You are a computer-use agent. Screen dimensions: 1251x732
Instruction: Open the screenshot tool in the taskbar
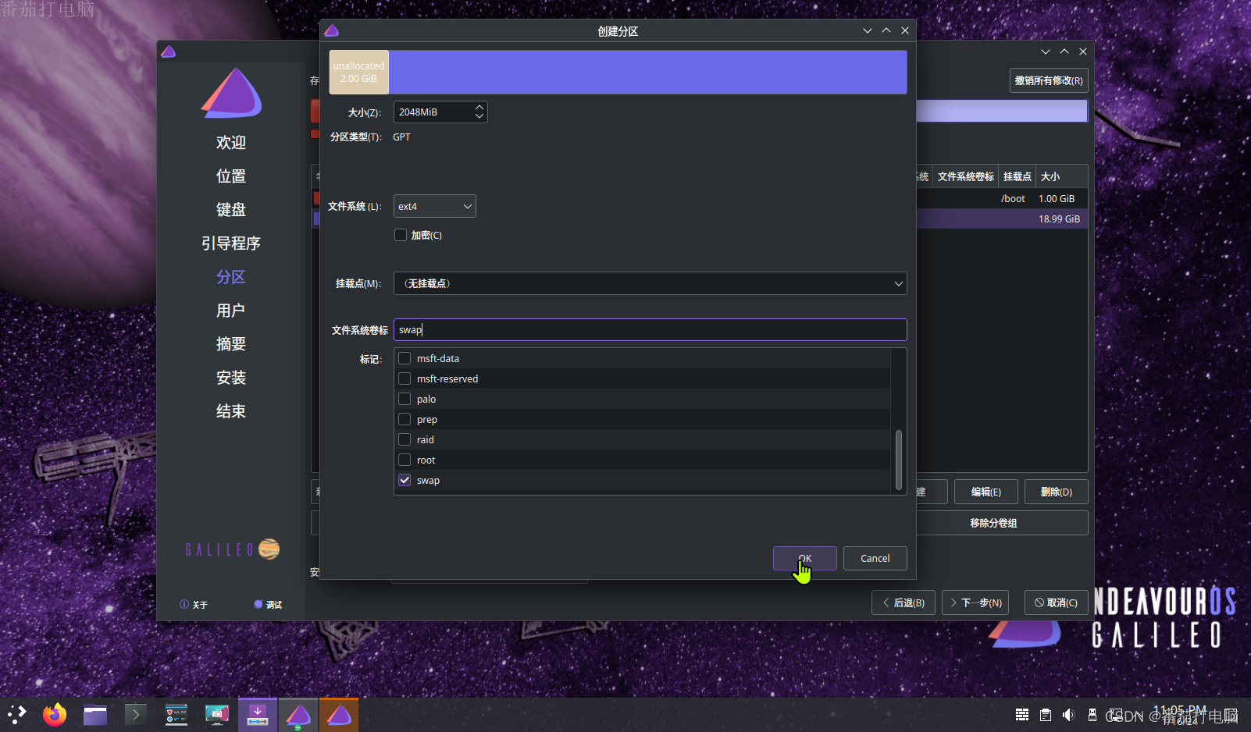tap(217, 714)
